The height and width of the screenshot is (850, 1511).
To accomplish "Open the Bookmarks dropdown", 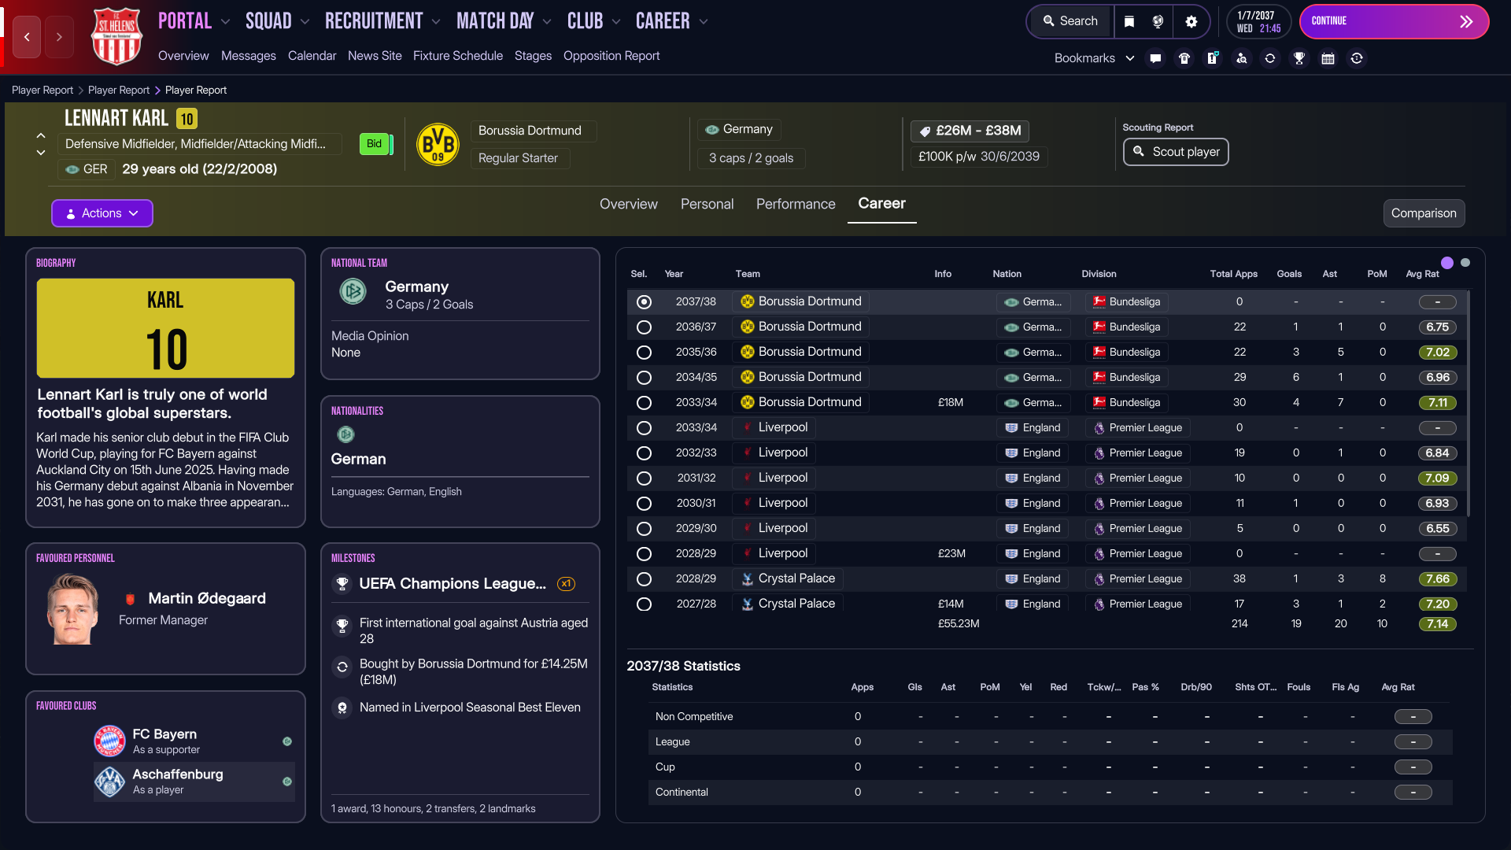I will (x=1094, y=58).
